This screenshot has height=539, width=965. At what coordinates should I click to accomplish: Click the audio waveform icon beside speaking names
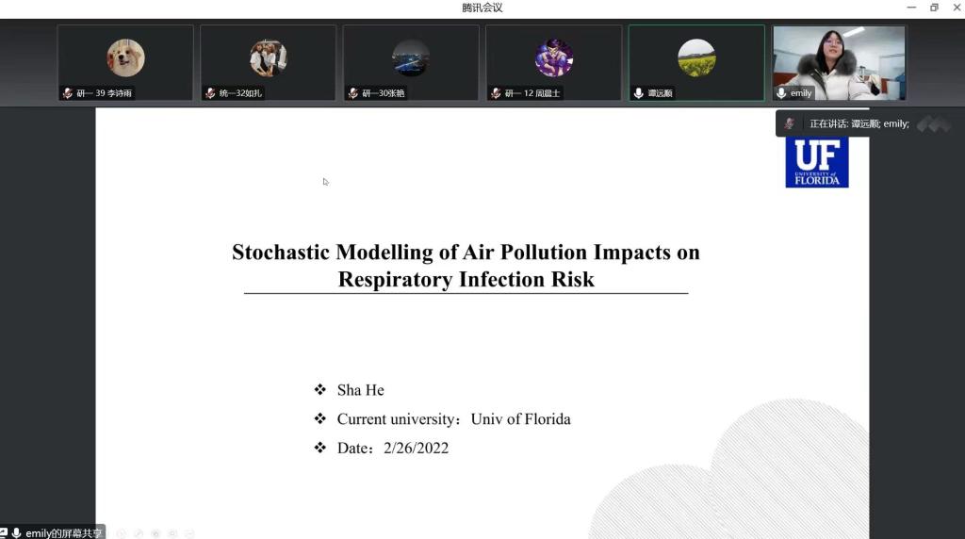[933, 123]
